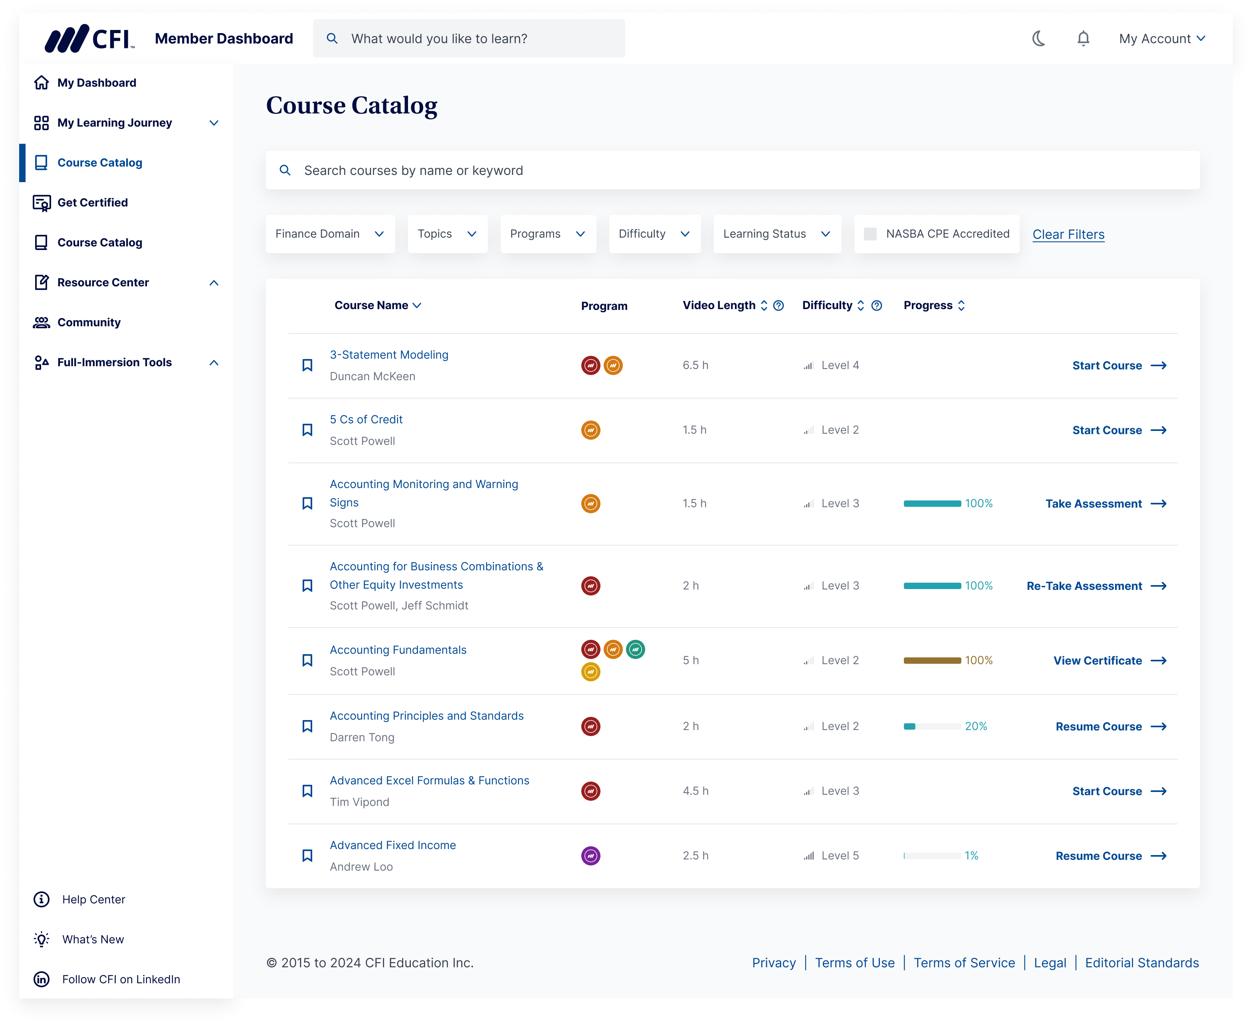Click the teal program badge on Accounting Fundamentals
Screen dimensions: 1252x1024
[x=635, y=649]
